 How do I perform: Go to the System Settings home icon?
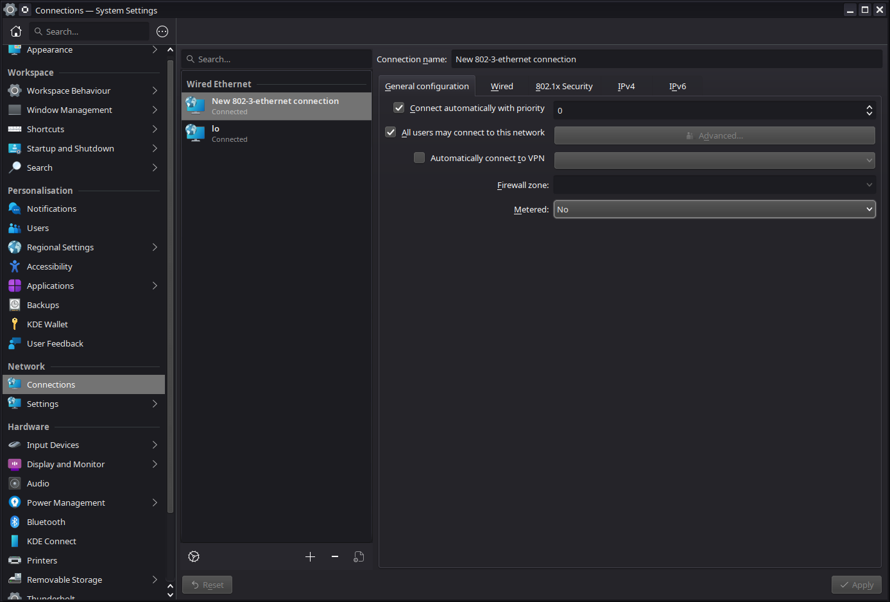16,31
